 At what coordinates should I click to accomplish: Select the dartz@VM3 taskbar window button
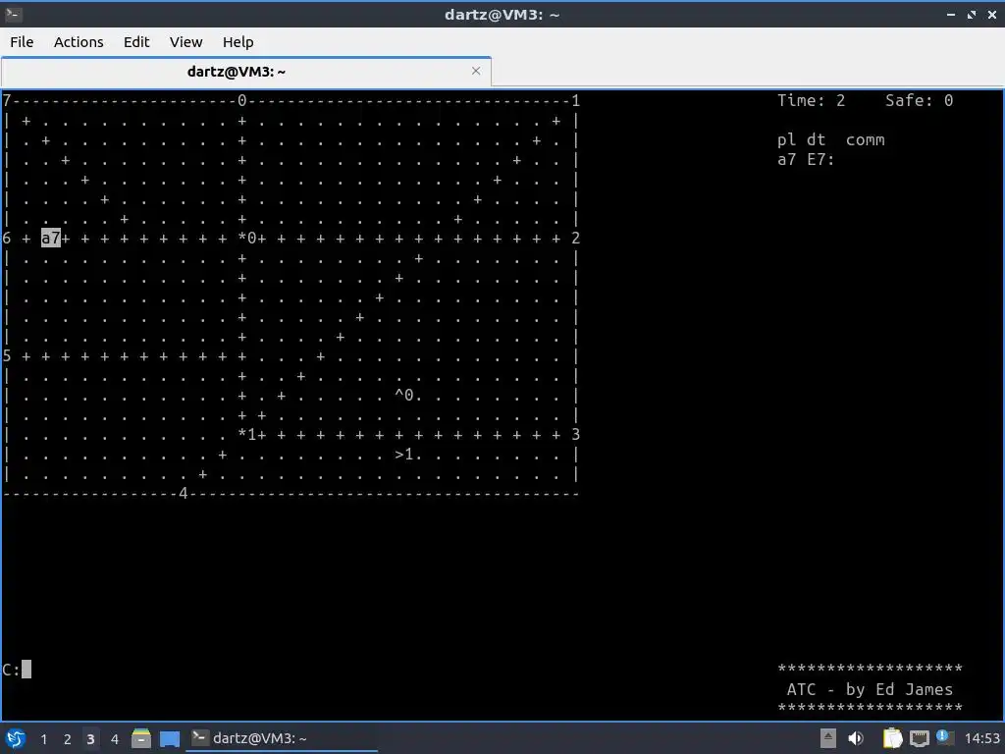[282, 738]
